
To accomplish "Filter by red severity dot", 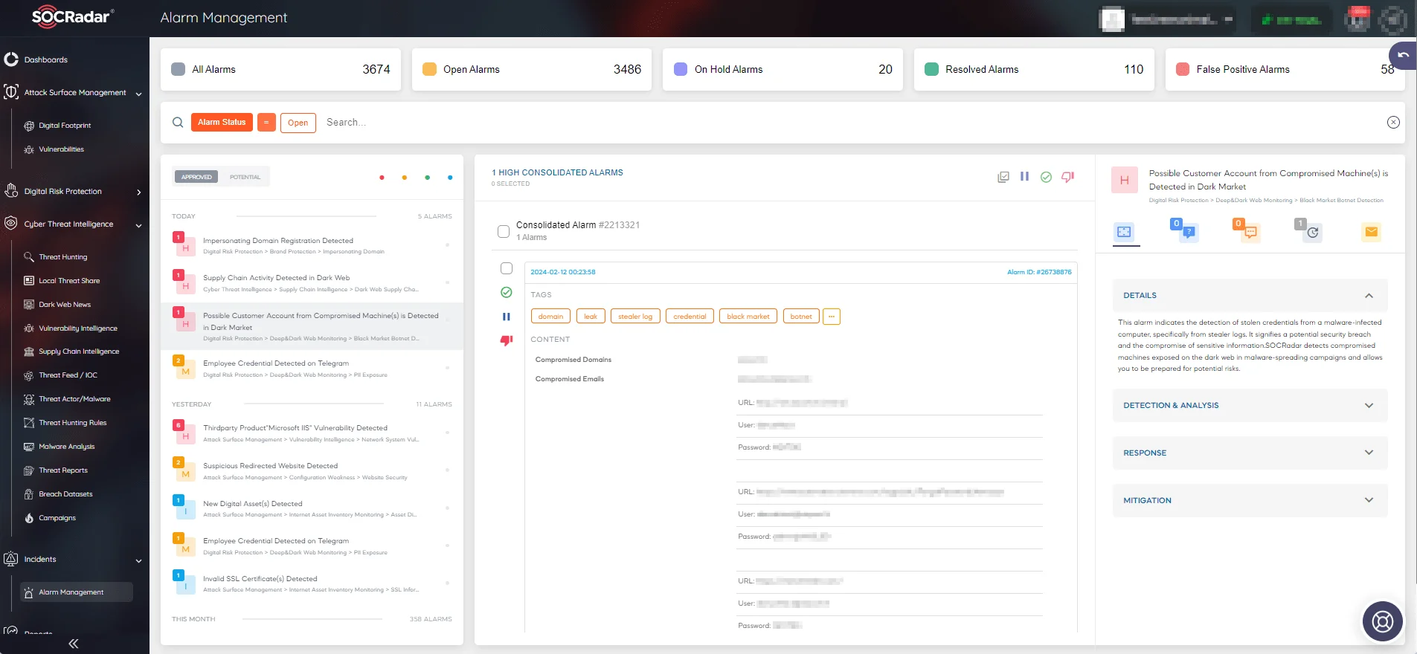I will click(382, 178).
